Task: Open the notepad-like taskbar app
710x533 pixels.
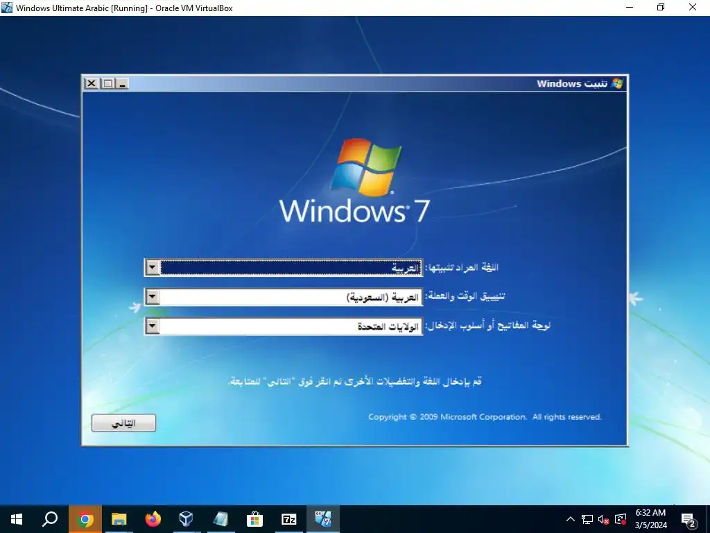Action: 220,519
